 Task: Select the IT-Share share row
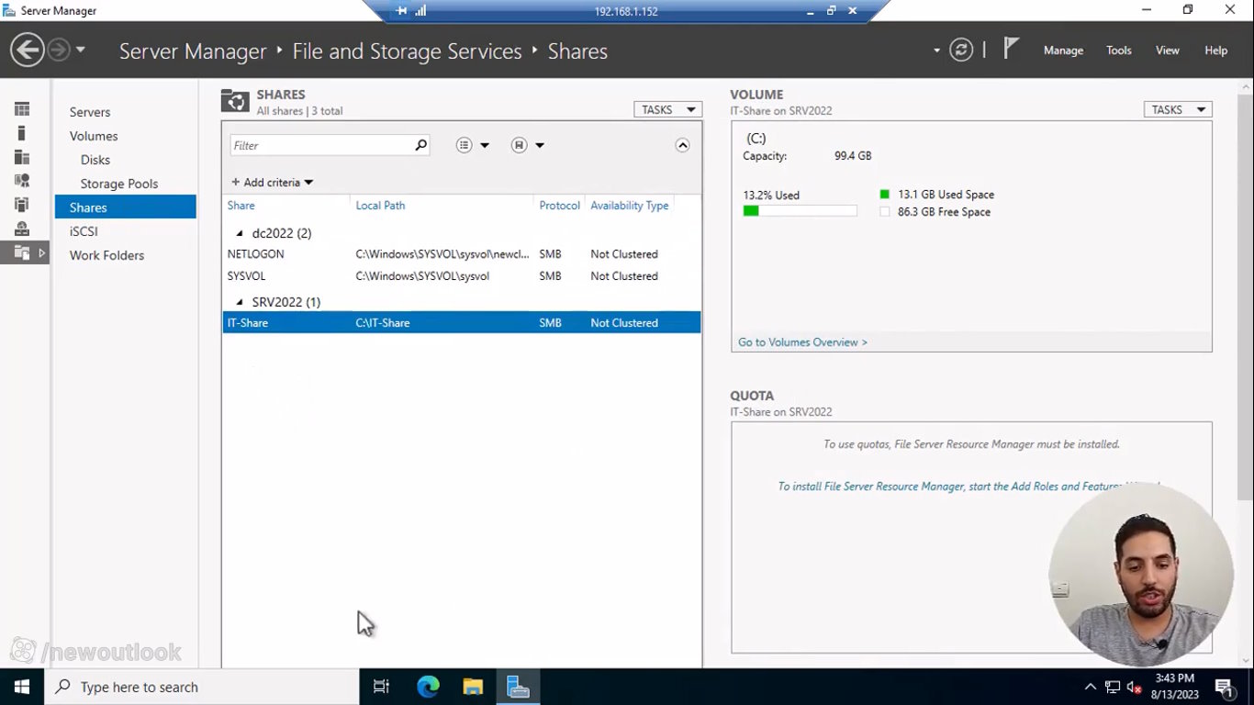[x=462, y=322]
